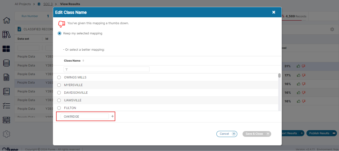Open the database icon in the sidebar

coord(6,63)
